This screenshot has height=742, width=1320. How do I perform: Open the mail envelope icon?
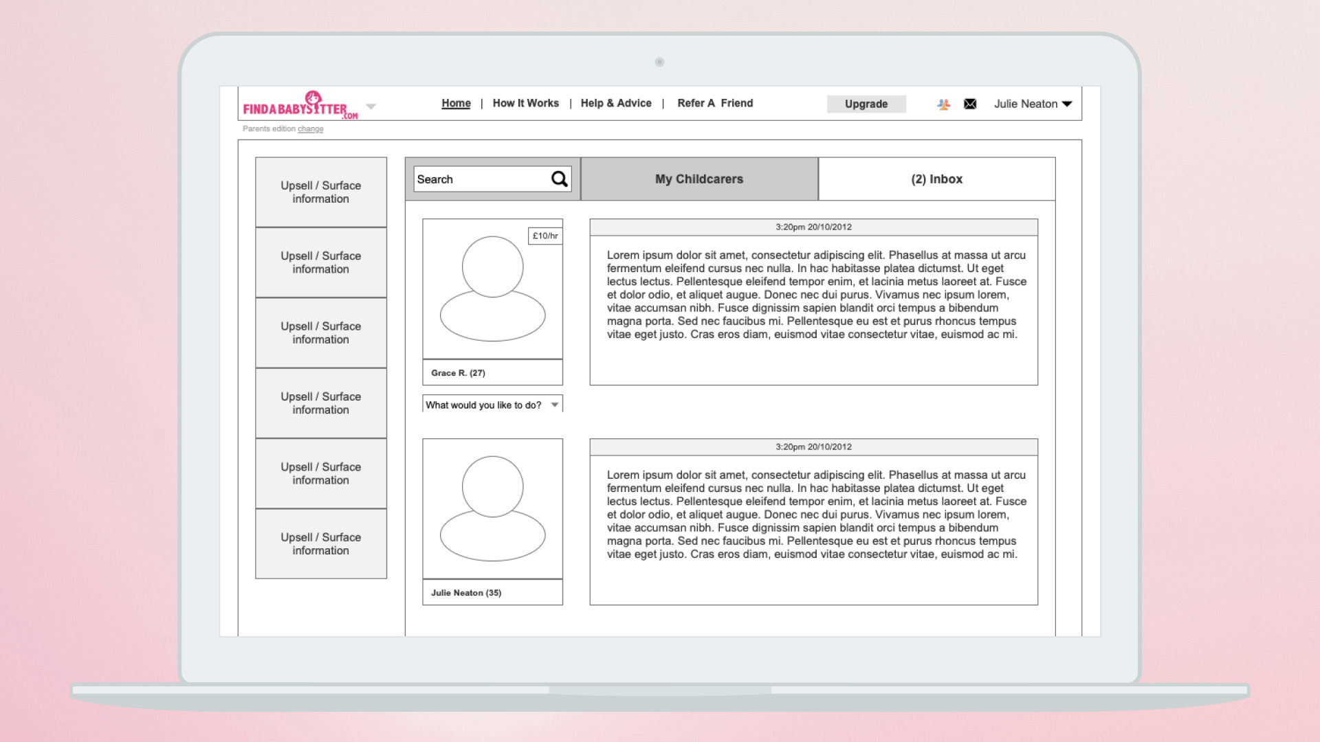point(970,104)
